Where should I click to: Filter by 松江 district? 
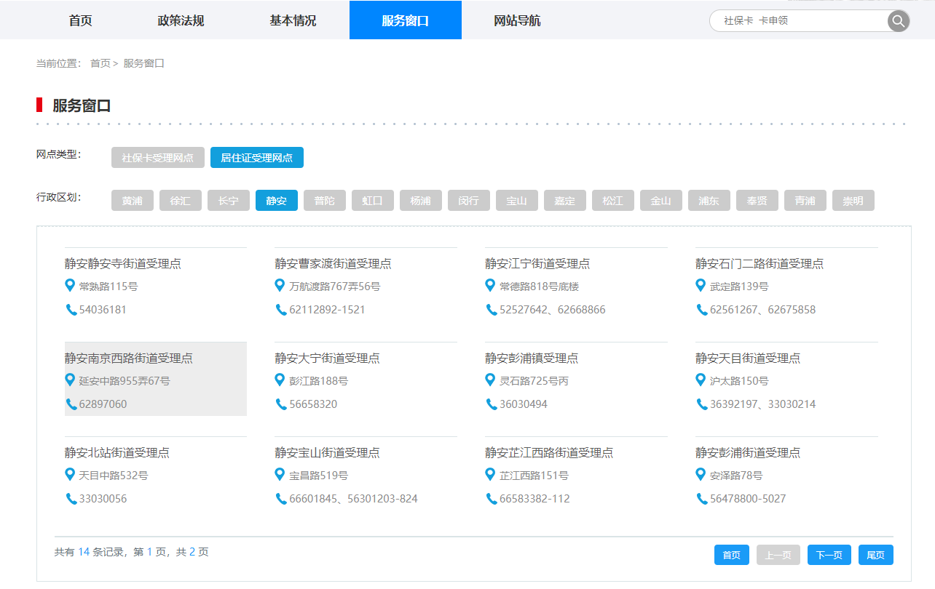[613, 201]
